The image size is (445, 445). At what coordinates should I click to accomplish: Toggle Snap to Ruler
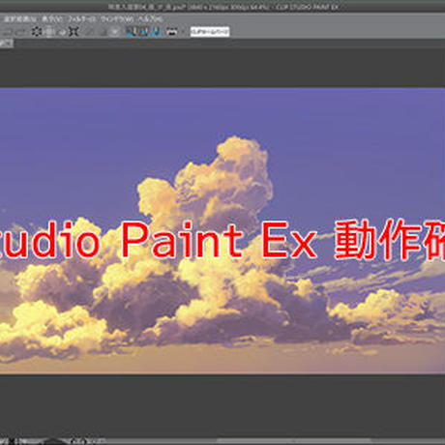point(131,32)
